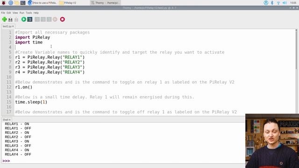Click the r1 = PiRelay.Relay("RELAY1") line
Viewport: 299px width, 168px height.
click(50, 57)
